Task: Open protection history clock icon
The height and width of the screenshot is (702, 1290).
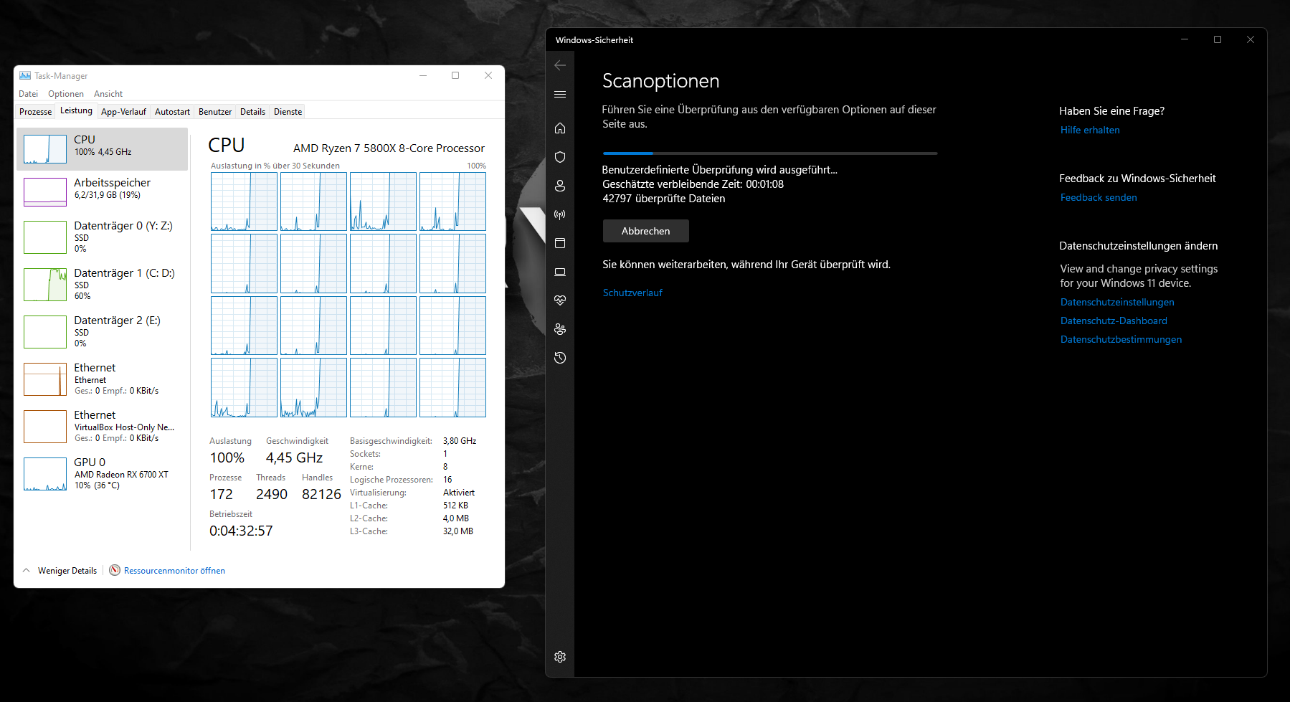Action: coord(560,358)
